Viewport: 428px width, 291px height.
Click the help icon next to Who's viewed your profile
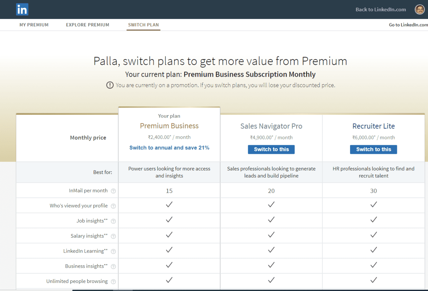pyautogui.click(x=113, y=206)
